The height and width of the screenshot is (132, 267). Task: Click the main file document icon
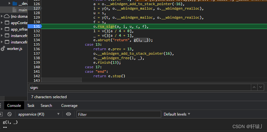pos(15,10)
